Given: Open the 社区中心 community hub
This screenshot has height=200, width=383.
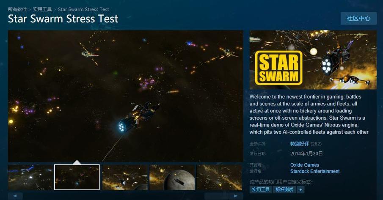Looking at the screenshot, I should coord(358,19).
